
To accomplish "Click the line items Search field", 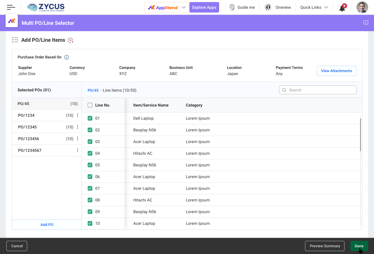I will point(320,90).
